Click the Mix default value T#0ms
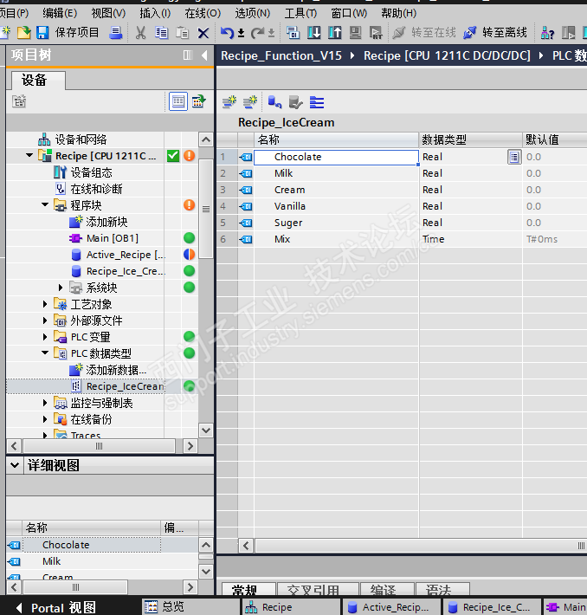Screen dimensions: 587x615 tap(542, 239)
